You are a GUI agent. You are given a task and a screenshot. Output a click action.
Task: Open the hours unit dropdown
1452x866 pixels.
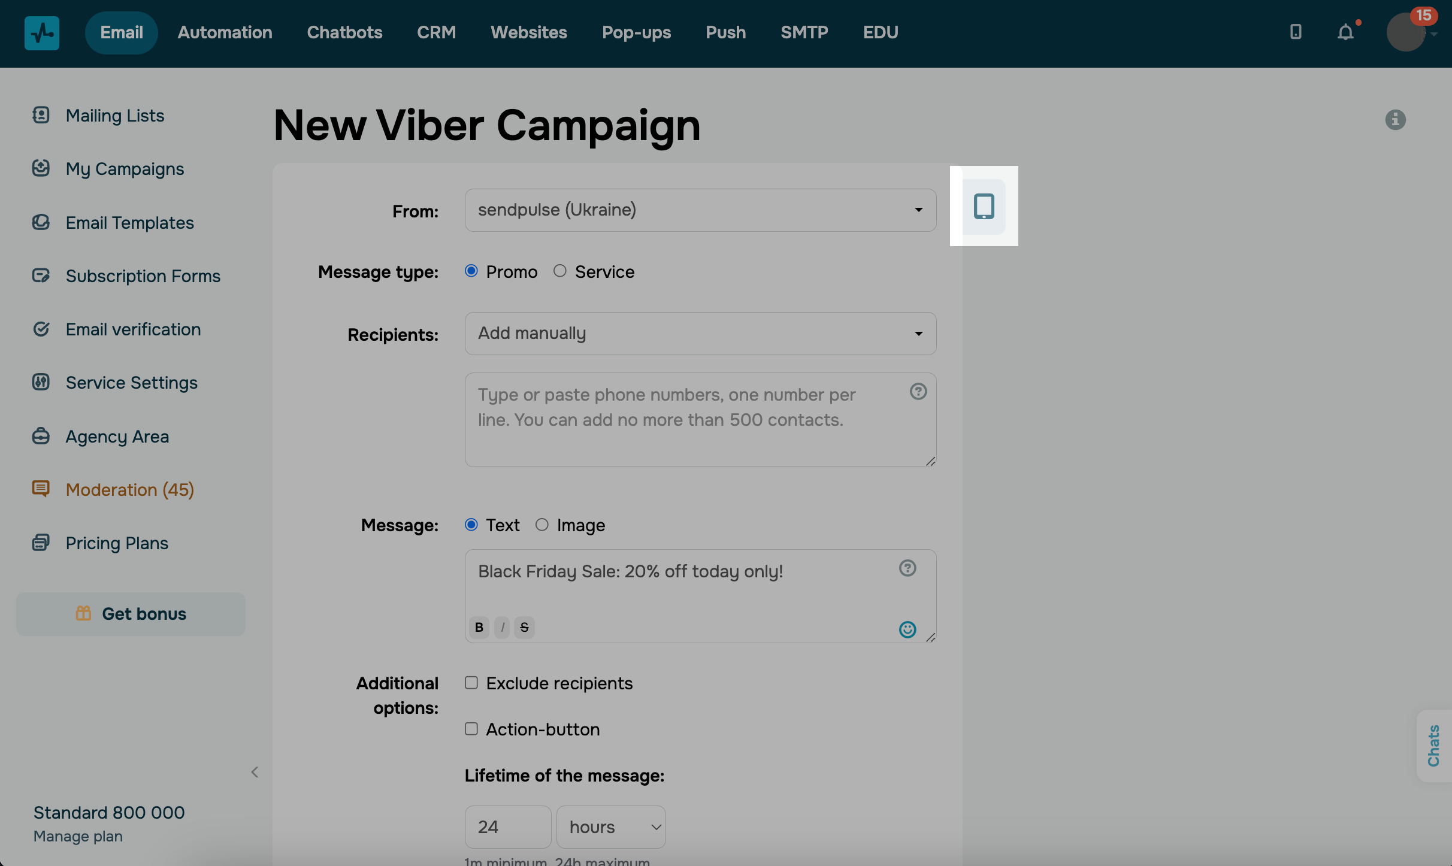click(x=611, y=826)
